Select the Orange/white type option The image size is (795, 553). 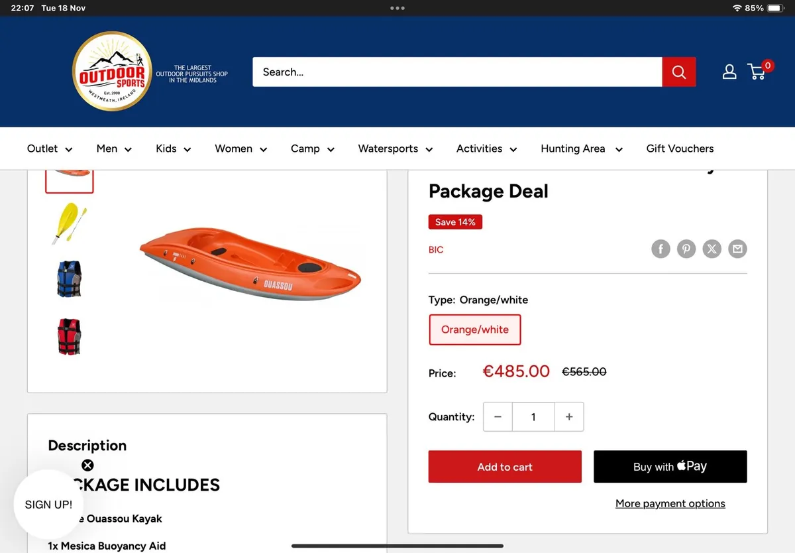click(x=474, y=330)
